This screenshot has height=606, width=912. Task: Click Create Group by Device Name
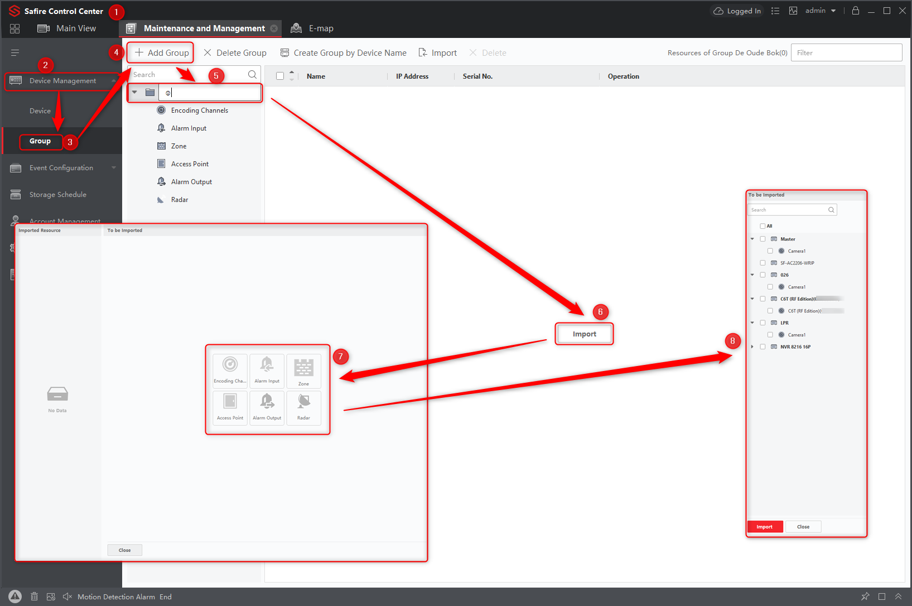point(344,53)
